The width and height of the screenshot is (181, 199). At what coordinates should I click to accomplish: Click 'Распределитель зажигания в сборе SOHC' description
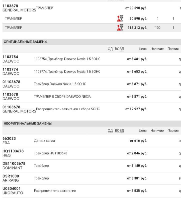click(68, 109)
